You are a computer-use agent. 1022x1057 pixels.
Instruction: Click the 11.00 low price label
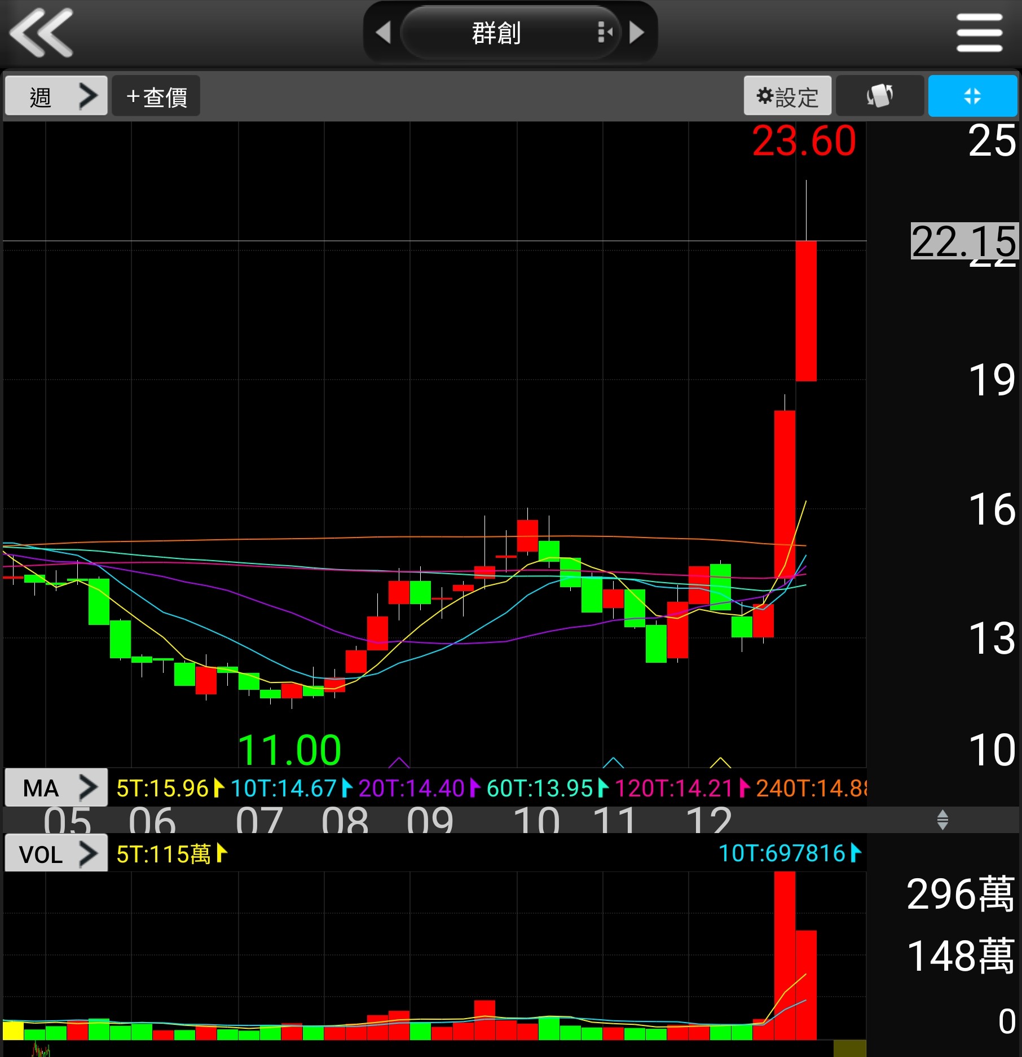coord(289,750)
